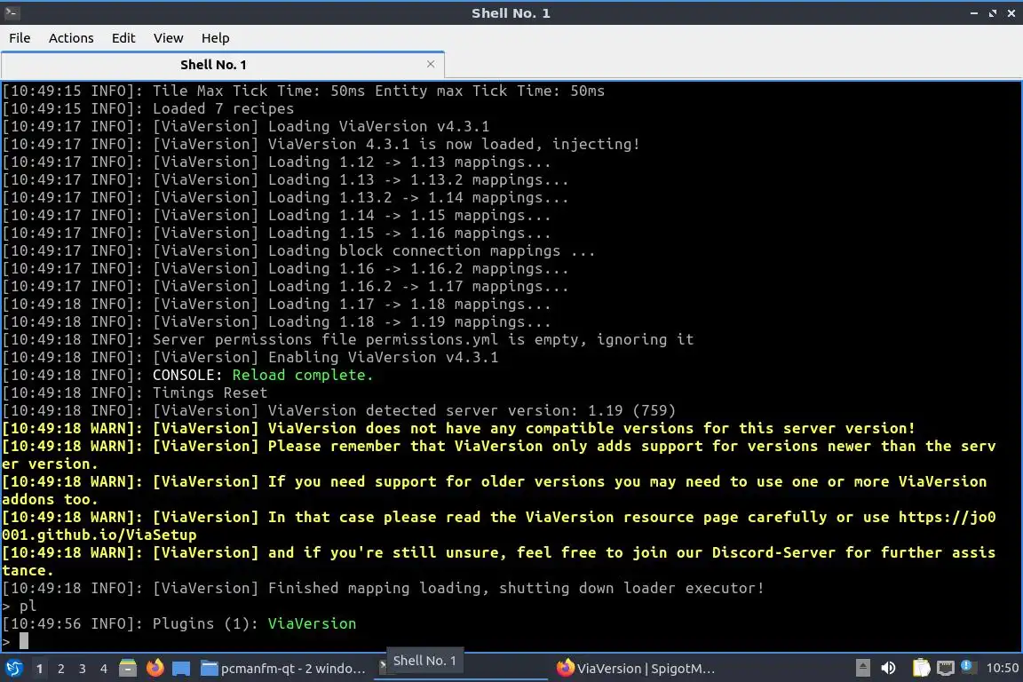Click the 'Reload complete.' green text
This screenshot has width=1023, height=682.
302,375
